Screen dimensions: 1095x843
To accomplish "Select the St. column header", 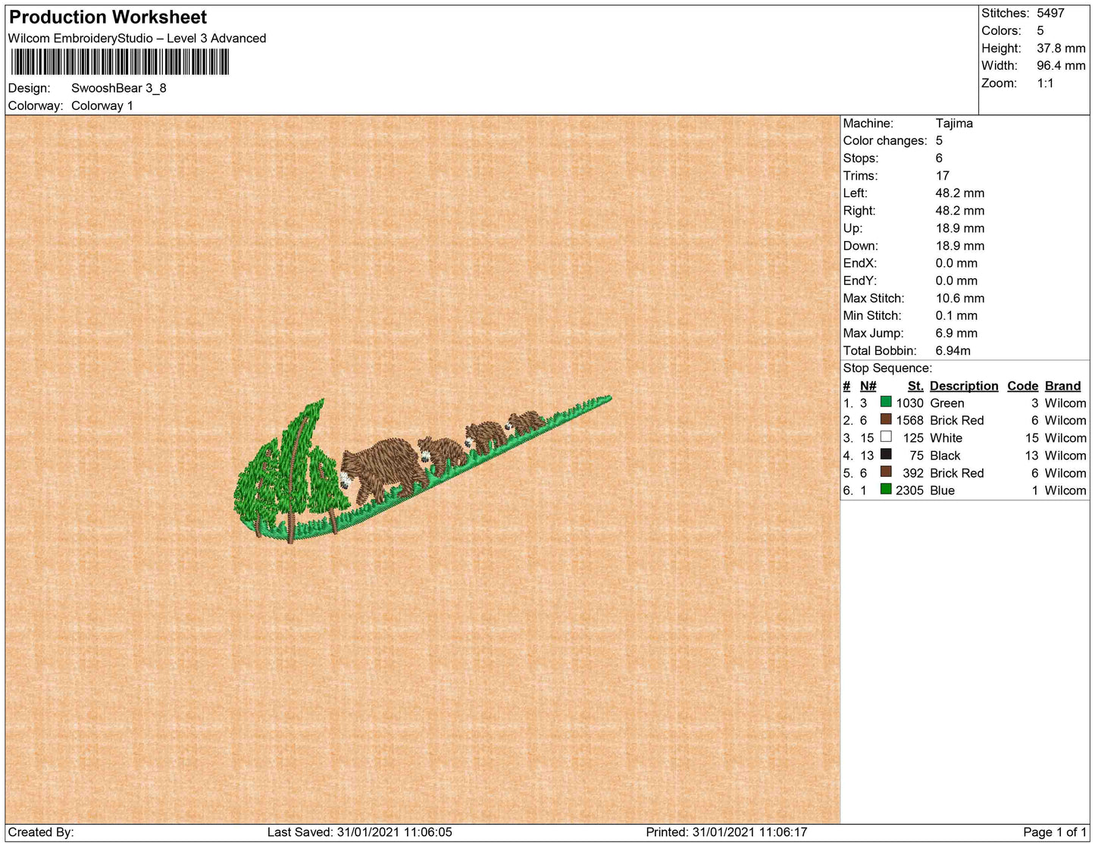I will [x=915, y=386].
